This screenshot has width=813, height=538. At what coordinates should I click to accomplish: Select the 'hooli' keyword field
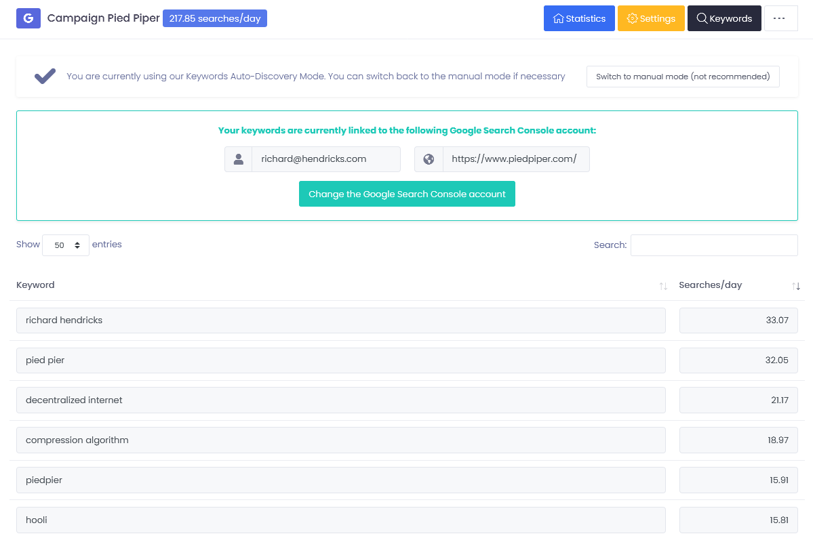pyautogui.click(x=340, y=520)
